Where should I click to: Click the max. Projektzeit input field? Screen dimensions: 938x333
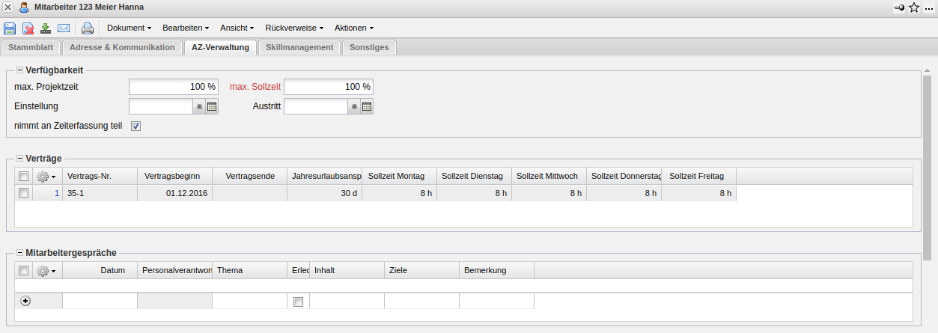click(173, 87)
